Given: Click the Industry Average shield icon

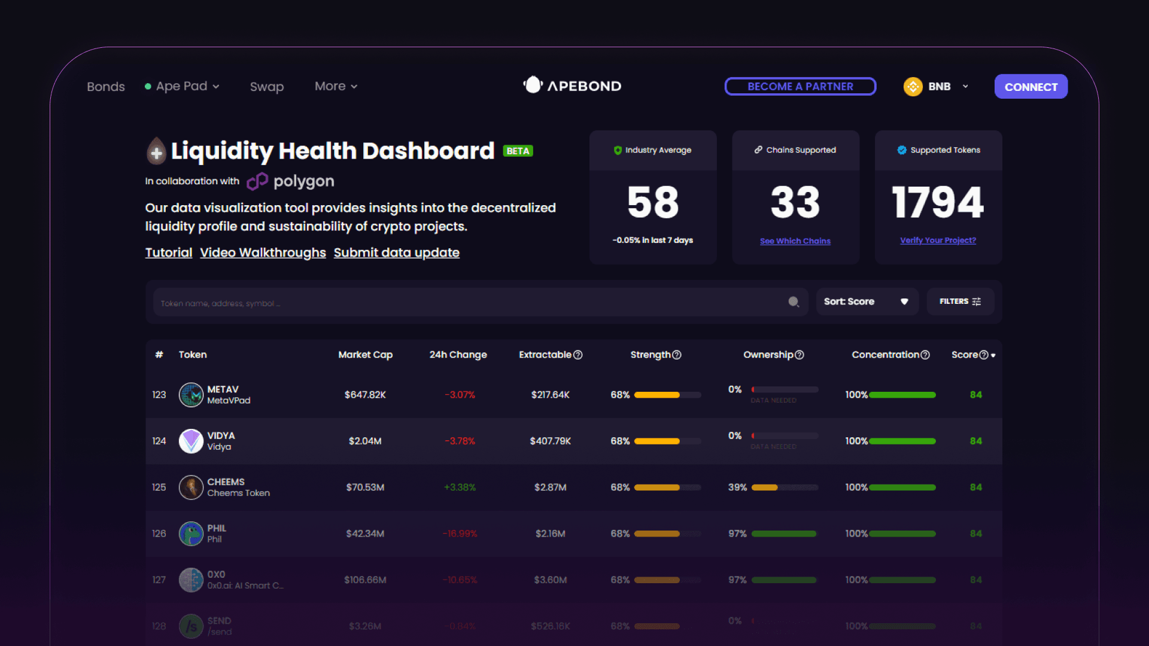Looking at the screenshot, I should click(618, 150).
